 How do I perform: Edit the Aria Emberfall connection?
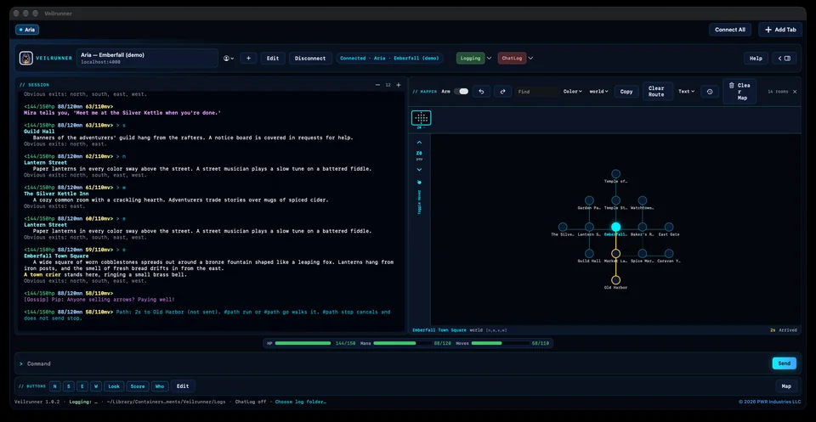273,59
